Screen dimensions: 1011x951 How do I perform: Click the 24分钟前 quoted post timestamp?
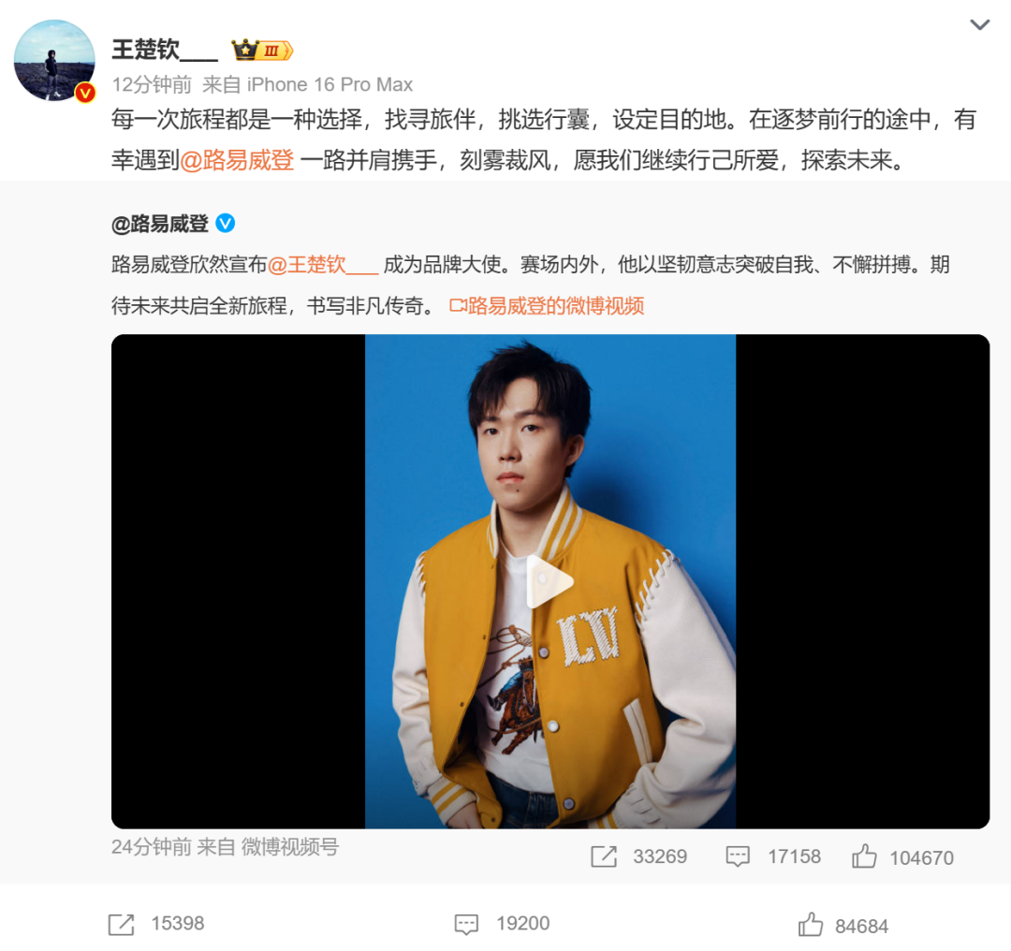[x=153, y=846]
